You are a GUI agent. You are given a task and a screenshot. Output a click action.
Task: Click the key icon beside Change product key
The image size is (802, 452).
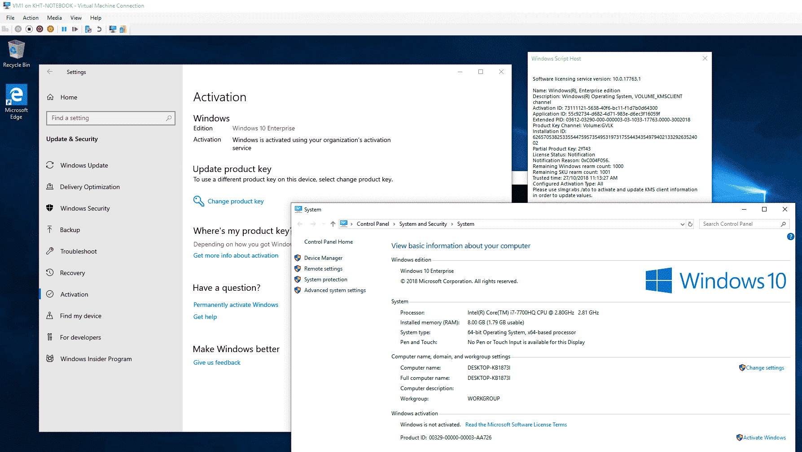point(198,201)
